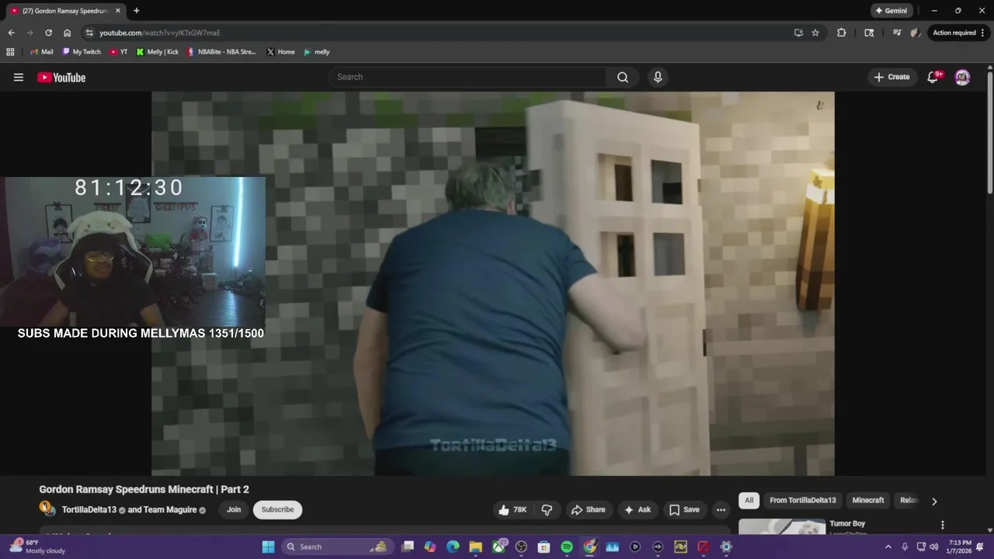Click the YouTube search box

coord(468,77)
